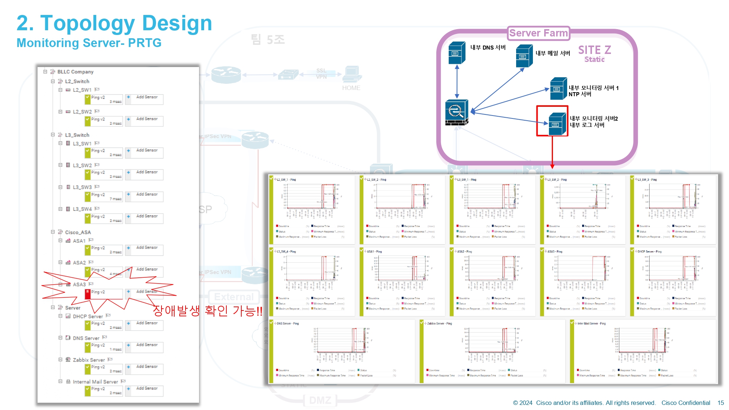
Task: Add Sensor to Internal Mail Server
Action: (x=144, y=391)
